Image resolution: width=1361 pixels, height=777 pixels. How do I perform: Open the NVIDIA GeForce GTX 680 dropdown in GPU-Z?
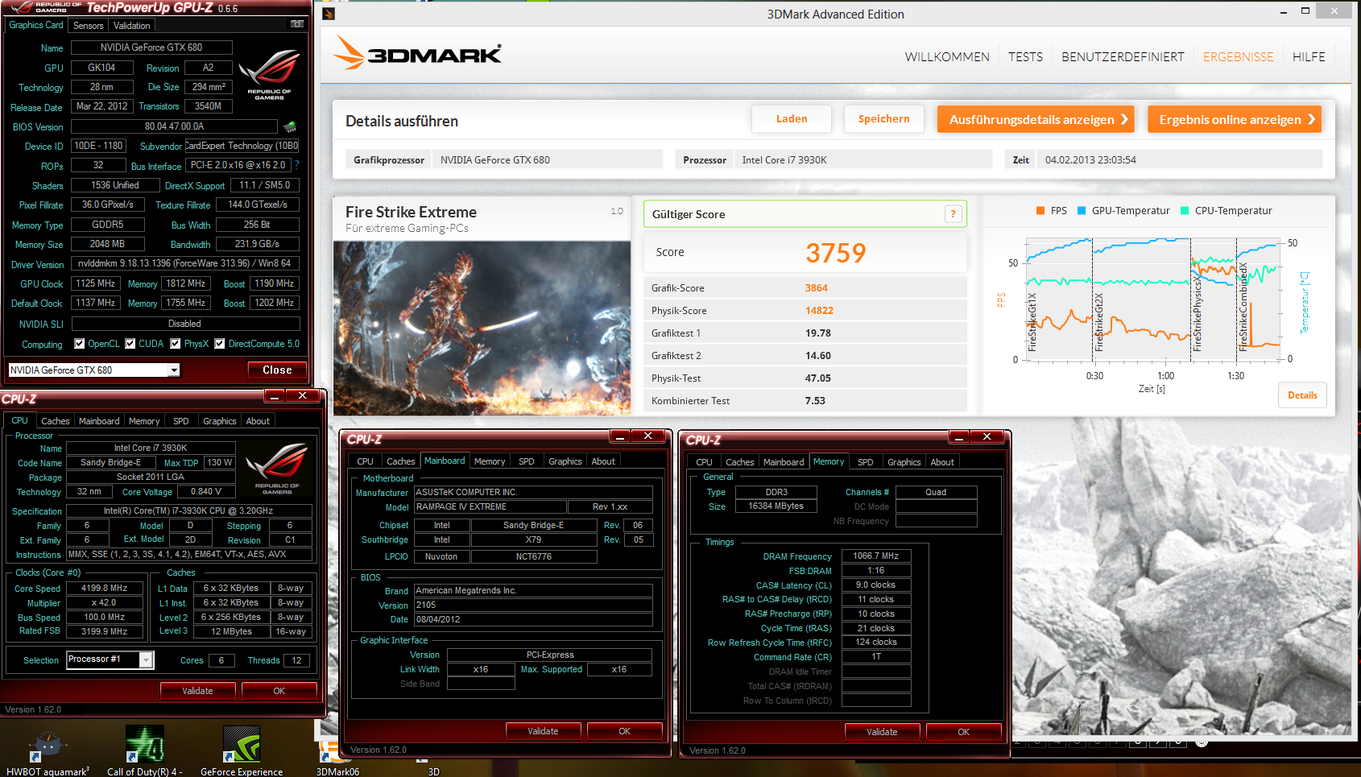pyautogui.click(x=173, y=370)
